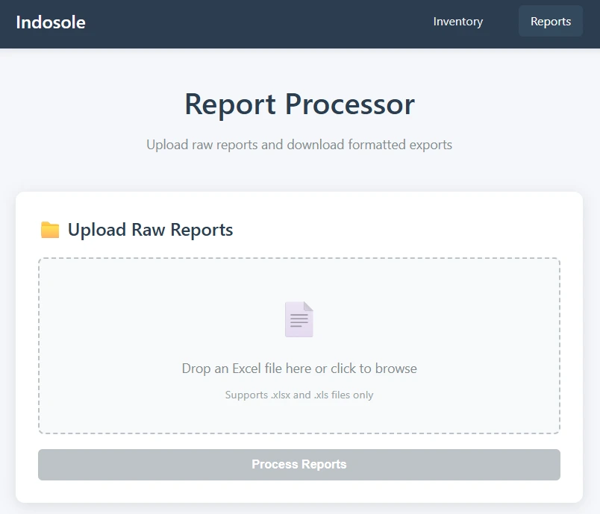Image resolution: width=600 pixels, height=514 pixels.
Task: Click the Indosole brand logo in the navbar
Action: [x=51, y=23]
